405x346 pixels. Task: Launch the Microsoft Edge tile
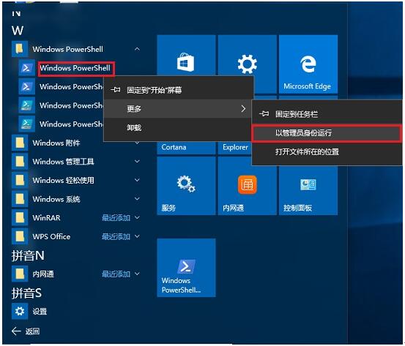point(308,64)
